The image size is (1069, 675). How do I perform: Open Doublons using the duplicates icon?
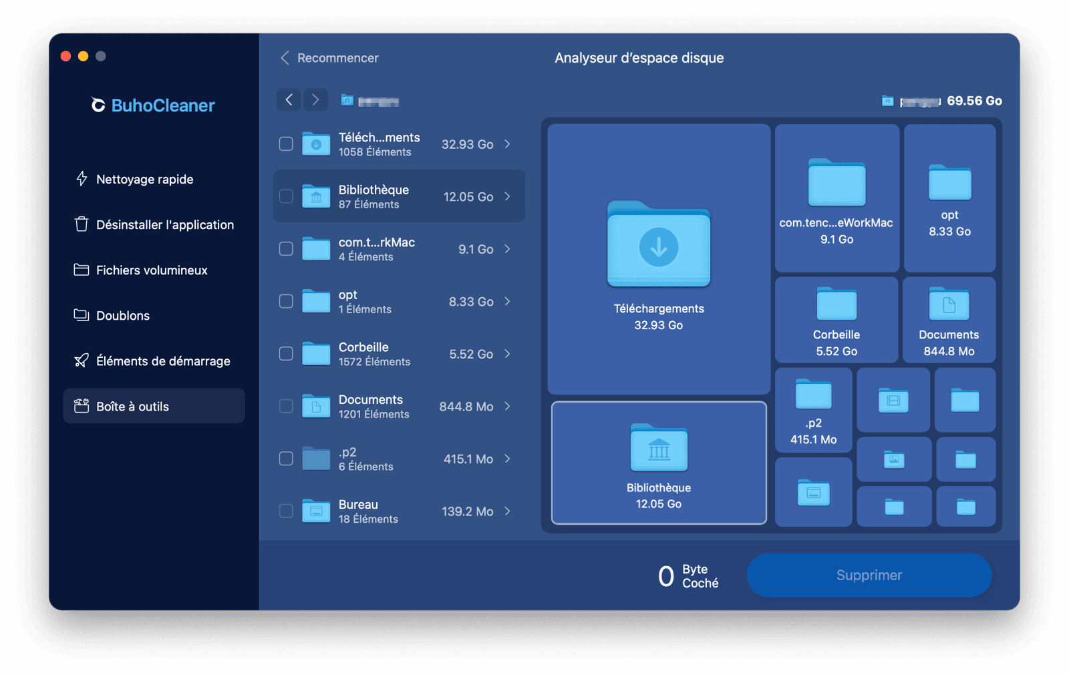click(80, 315)
